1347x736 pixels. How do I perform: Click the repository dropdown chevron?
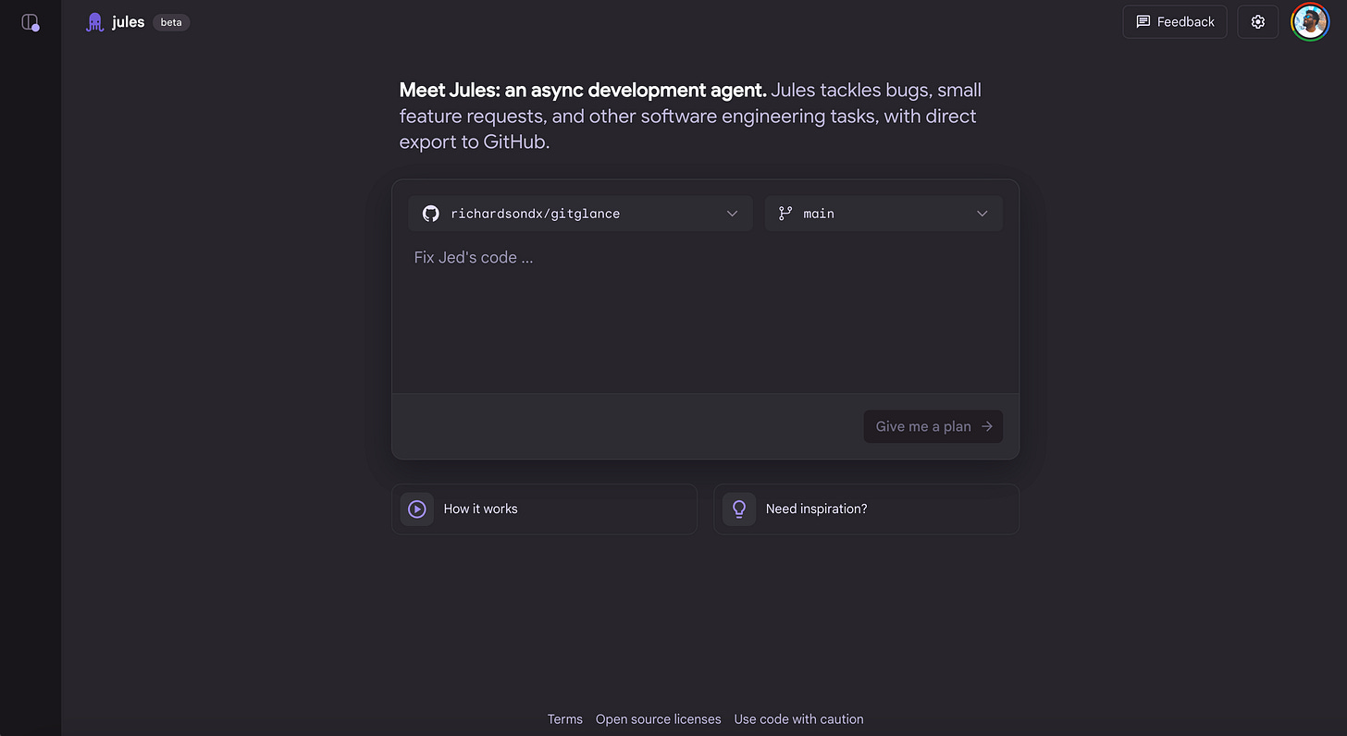pyautogui.click(x=732, y=214)
